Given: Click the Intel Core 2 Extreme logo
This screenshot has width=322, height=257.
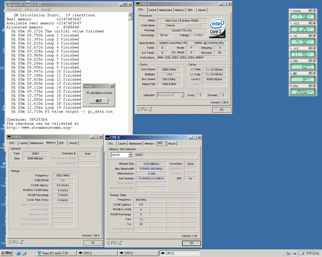Looking at the screenshot, I should (x=217, y=28).
